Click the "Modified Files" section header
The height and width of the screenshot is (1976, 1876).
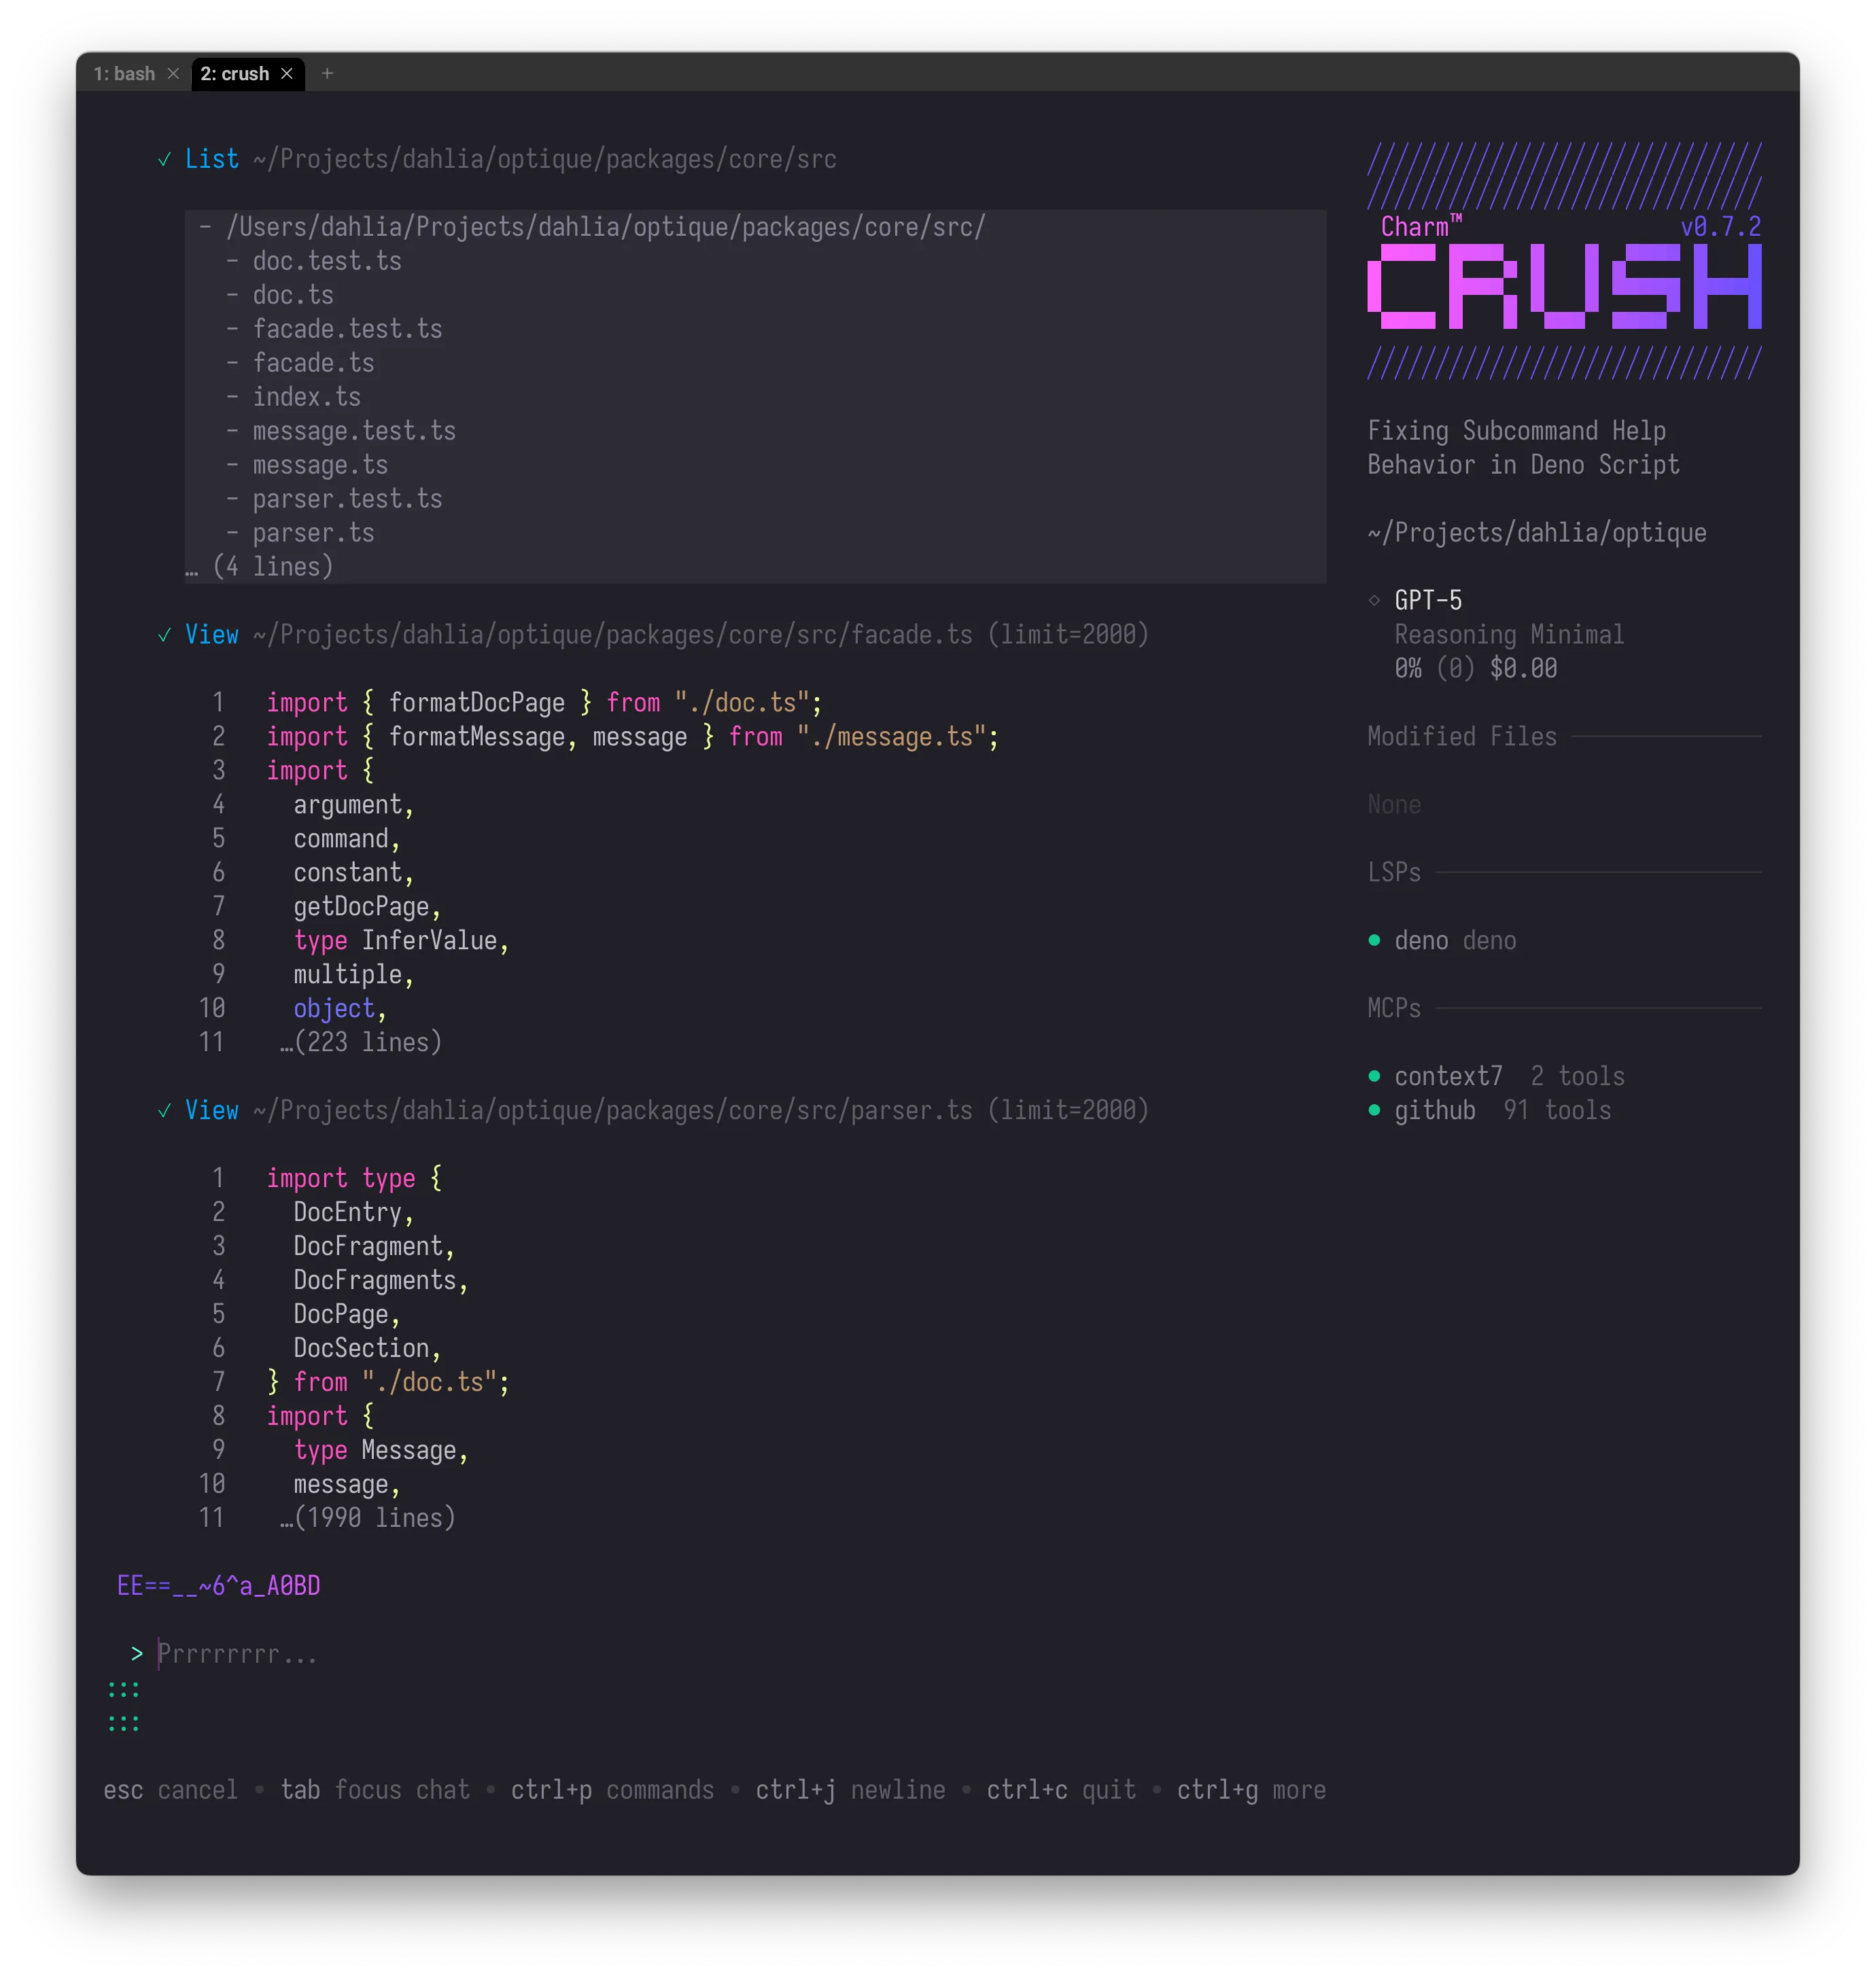pos(1462,737)
